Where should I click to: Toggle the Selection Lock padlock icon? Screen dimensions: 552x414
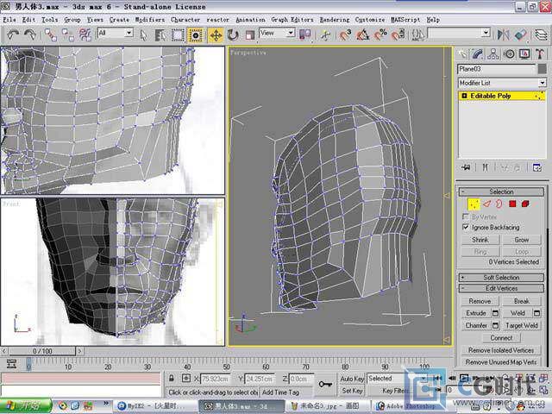(171, 379)
